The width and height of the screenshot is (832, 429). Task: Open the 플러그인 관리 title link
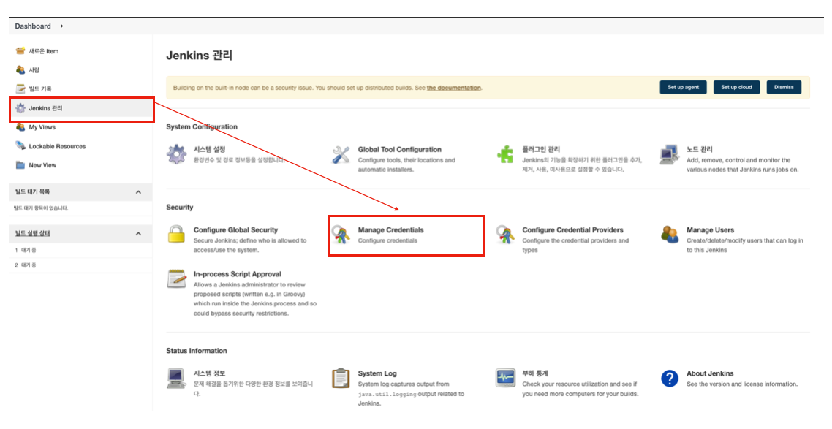[541, 150]
